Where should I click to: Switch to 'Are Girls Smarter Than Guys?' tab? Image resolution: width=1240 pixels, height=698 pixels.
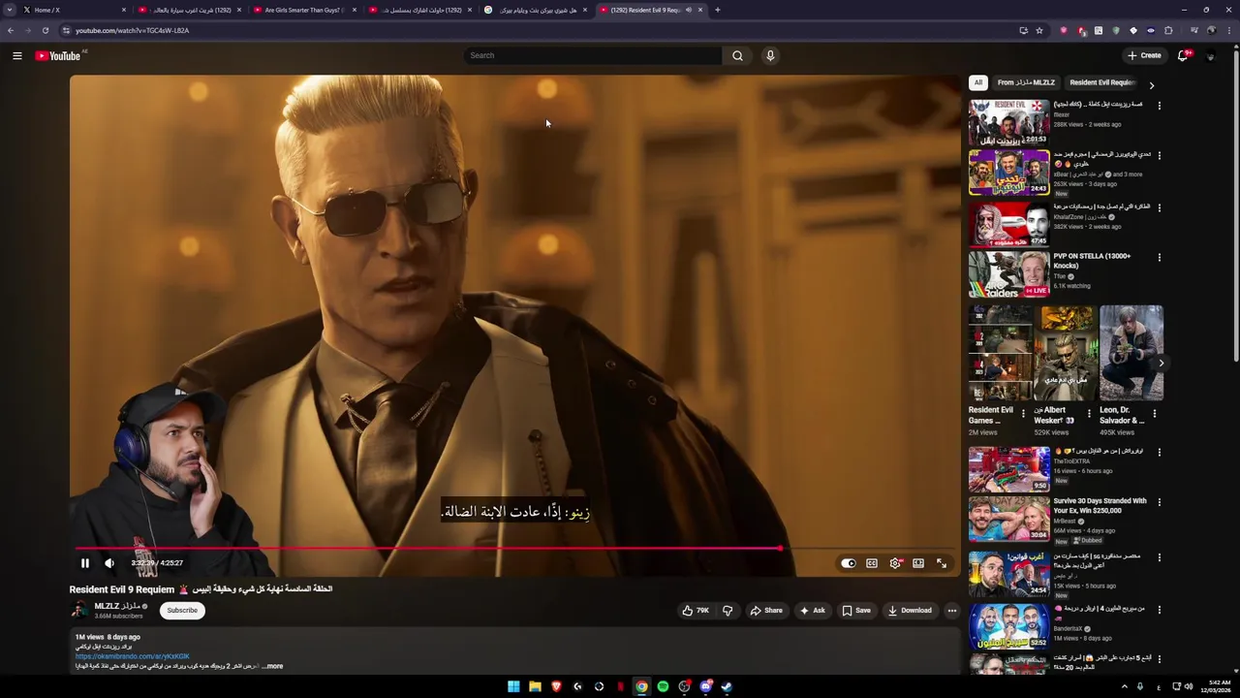click(x=303, y=10)
